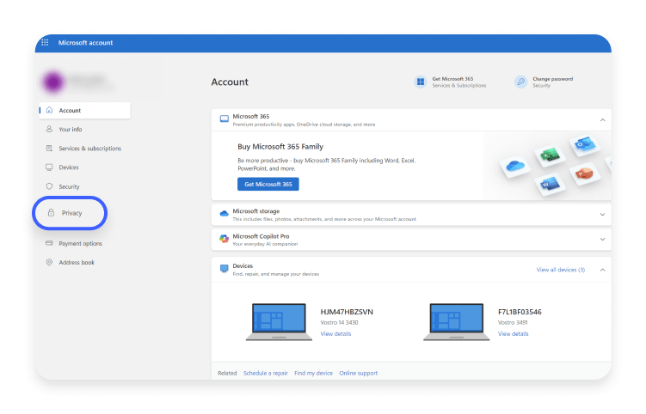Click the Address book location icon
Screen dimensions: 646x414
[49, 262]
